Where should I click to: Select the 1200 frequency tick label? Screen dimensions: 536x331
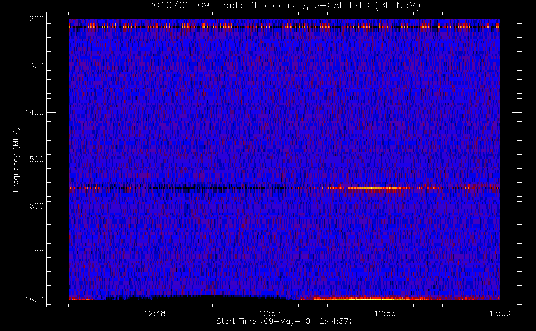click(x=34, y=19)
